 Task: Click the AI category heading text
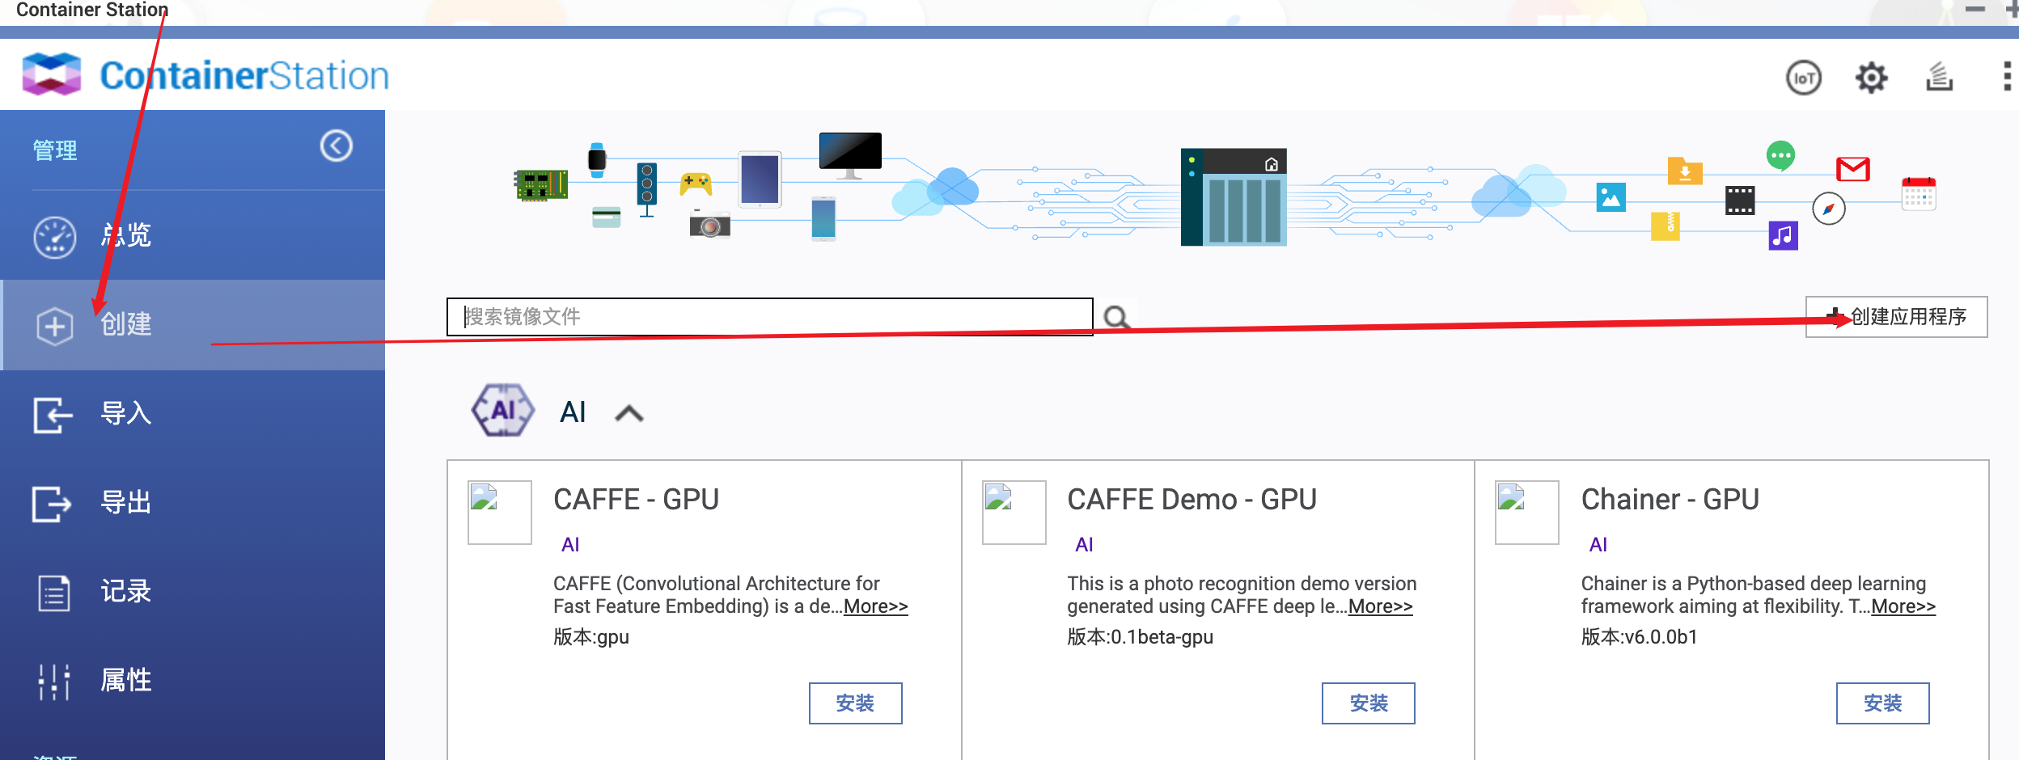tap(573, 412)
